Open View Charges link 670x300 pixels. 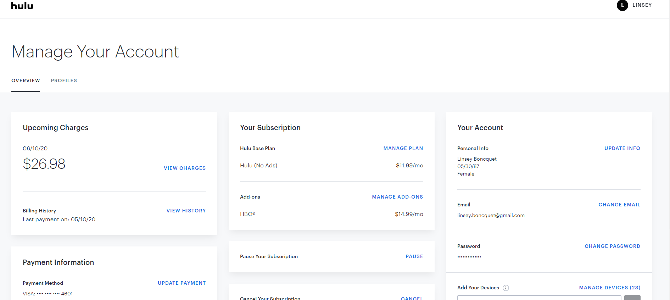(185, 168)
